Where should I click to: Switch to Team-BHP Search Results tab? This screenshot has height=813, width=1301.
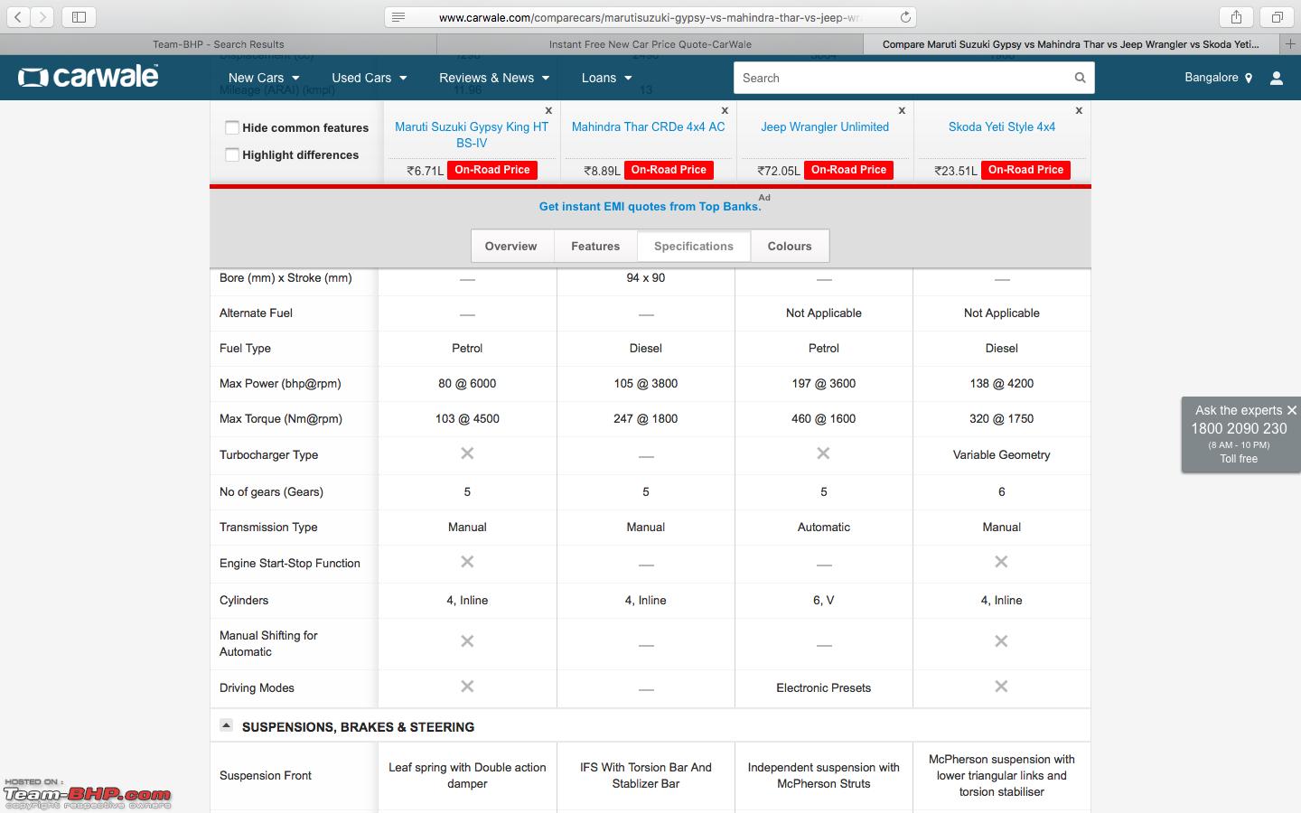[219, 44]
